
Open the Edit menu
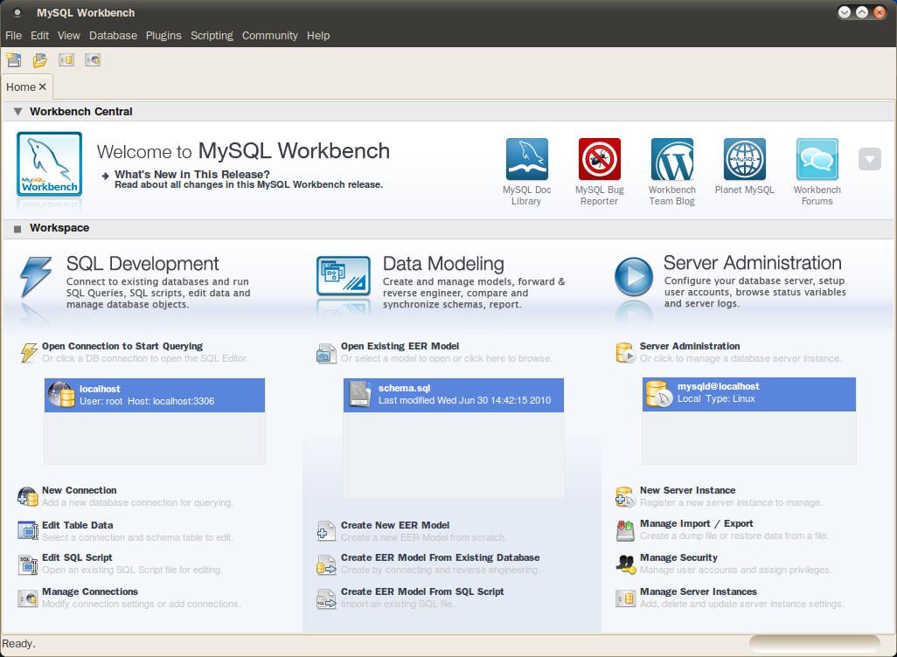39,36
